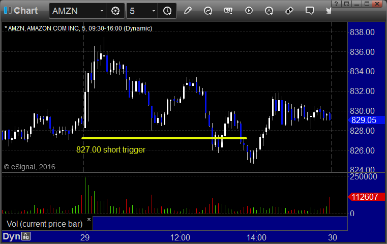Screen dimensions: 387x244
Task: Click the pop-out window button
Action: click(x=346, y=4)
